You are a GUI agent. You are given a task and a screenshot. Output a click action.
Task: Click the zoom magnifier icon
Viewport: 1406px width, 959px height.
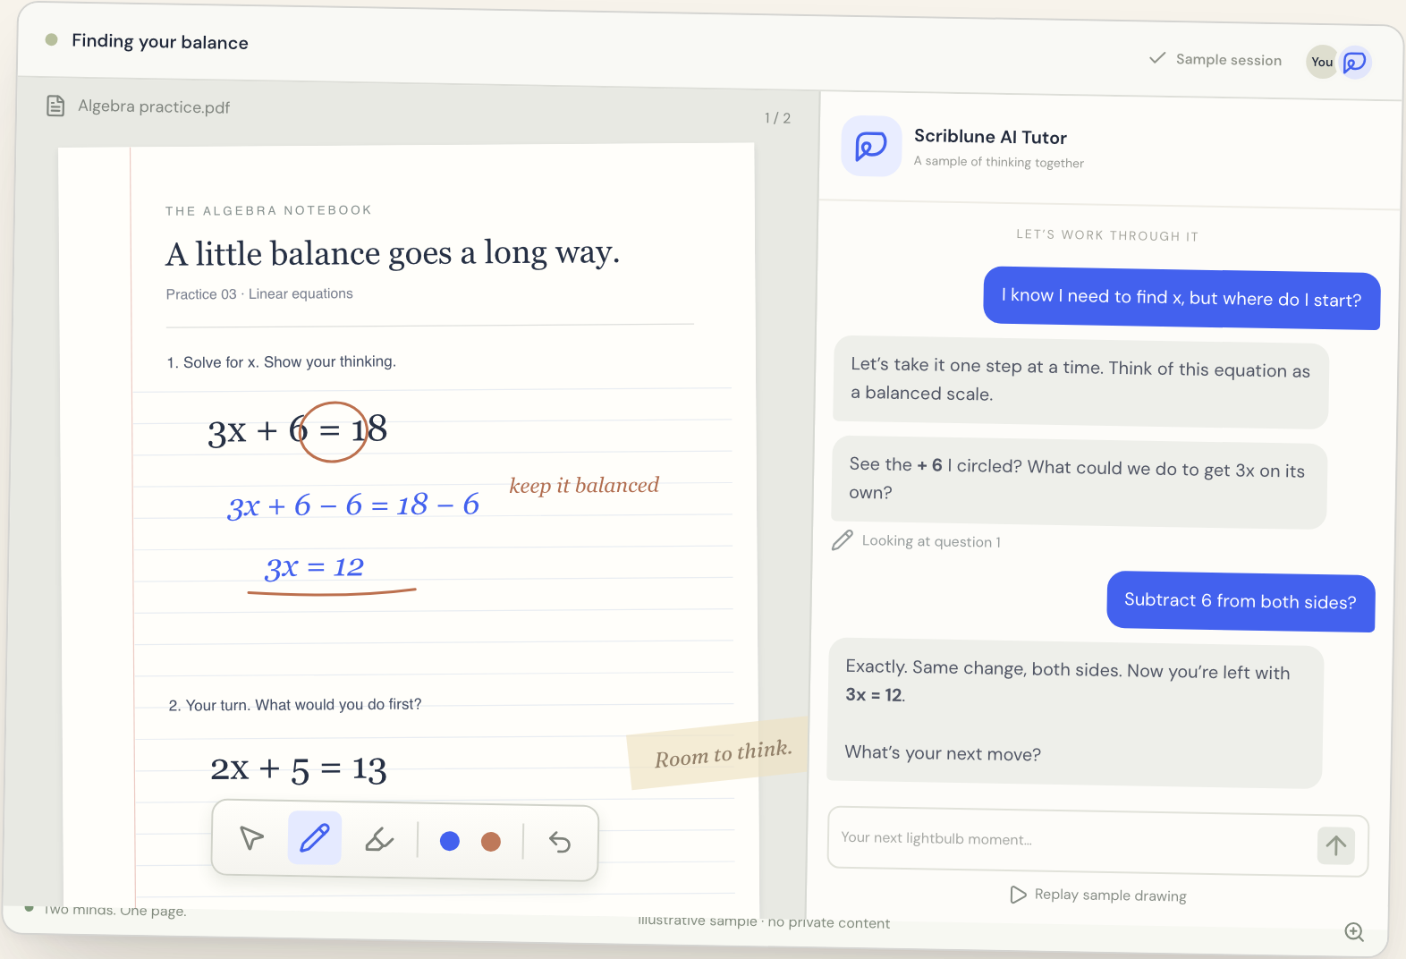pyautogui.click(x=1355, y=932)
